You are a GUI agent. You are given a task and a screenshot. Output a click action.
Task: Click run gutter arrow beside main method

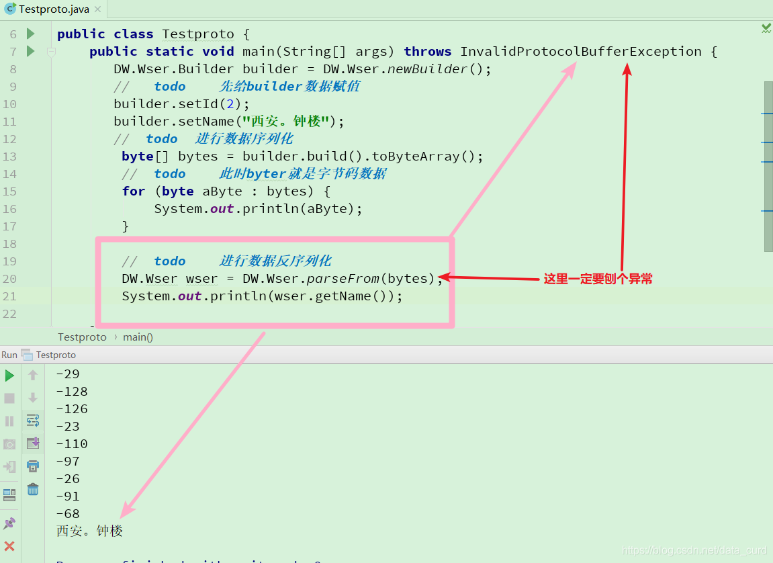(31, 51)
